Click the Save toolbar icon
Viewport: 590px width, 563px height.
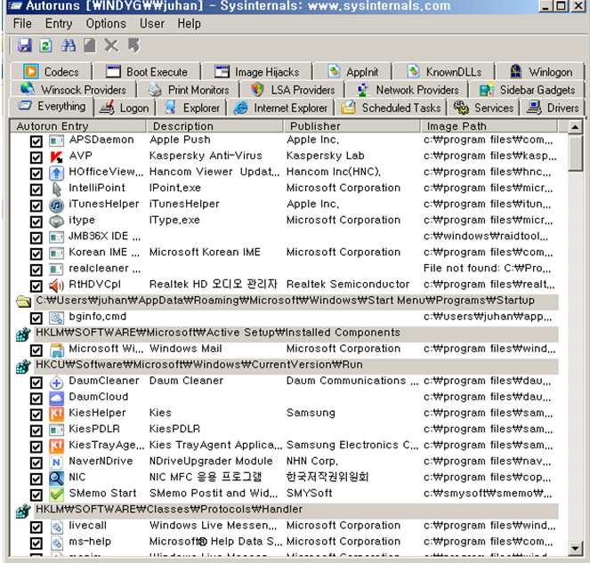point(24,45)
